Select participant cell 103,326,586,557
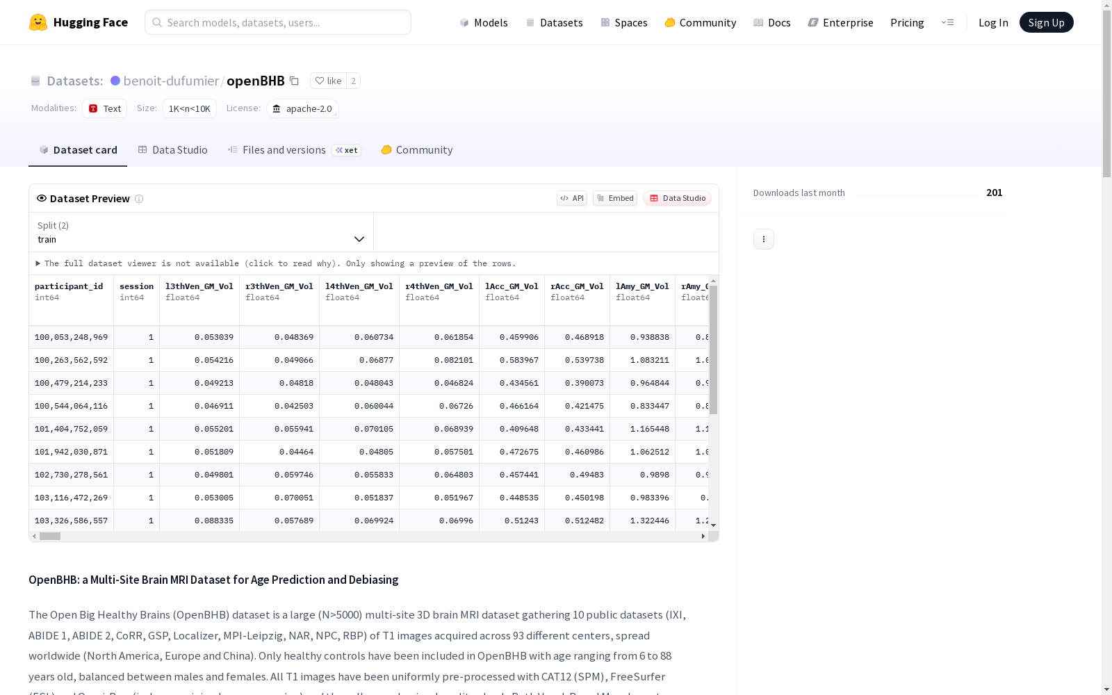1112x695 pixels. click(72, 521)
